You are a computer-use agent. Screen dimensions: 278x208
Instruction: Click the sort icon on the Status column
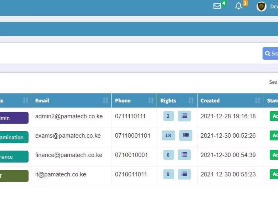277,101
